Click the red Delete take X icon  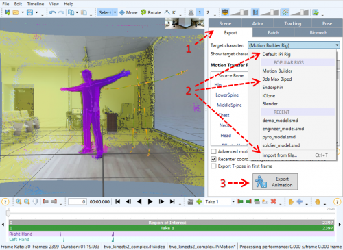point(273,201)
